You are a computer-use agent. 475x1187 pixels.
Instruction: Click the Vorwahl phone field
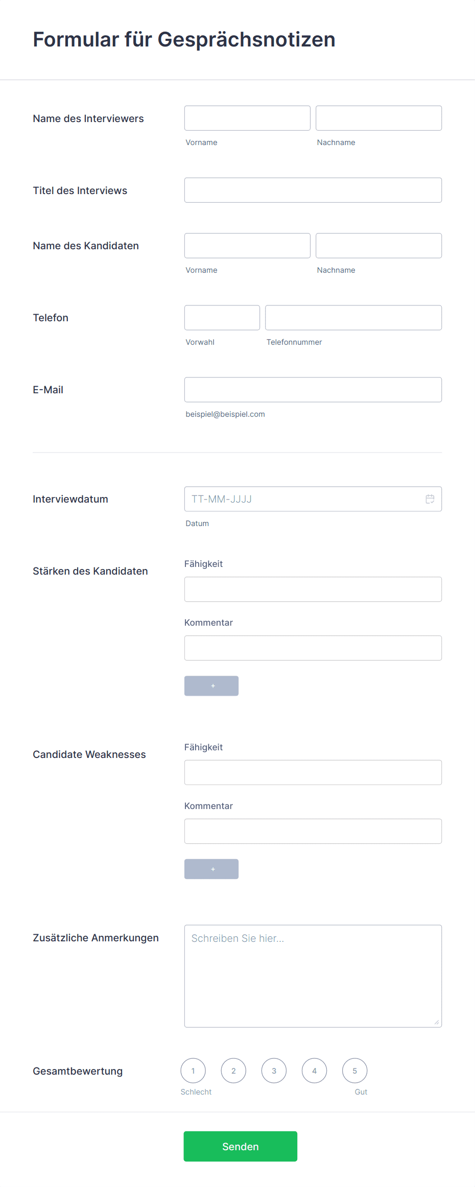pos(222,318)
